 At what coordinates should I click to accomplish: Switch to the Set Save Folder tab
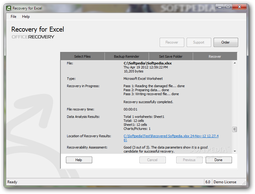[x=171, y=56]
